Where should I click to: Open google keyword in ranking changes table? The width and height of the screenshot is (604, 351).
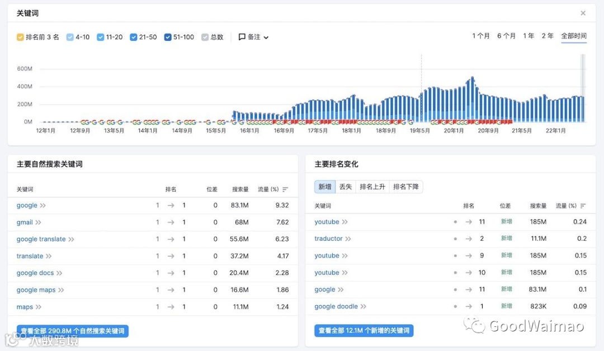point(325,290)
